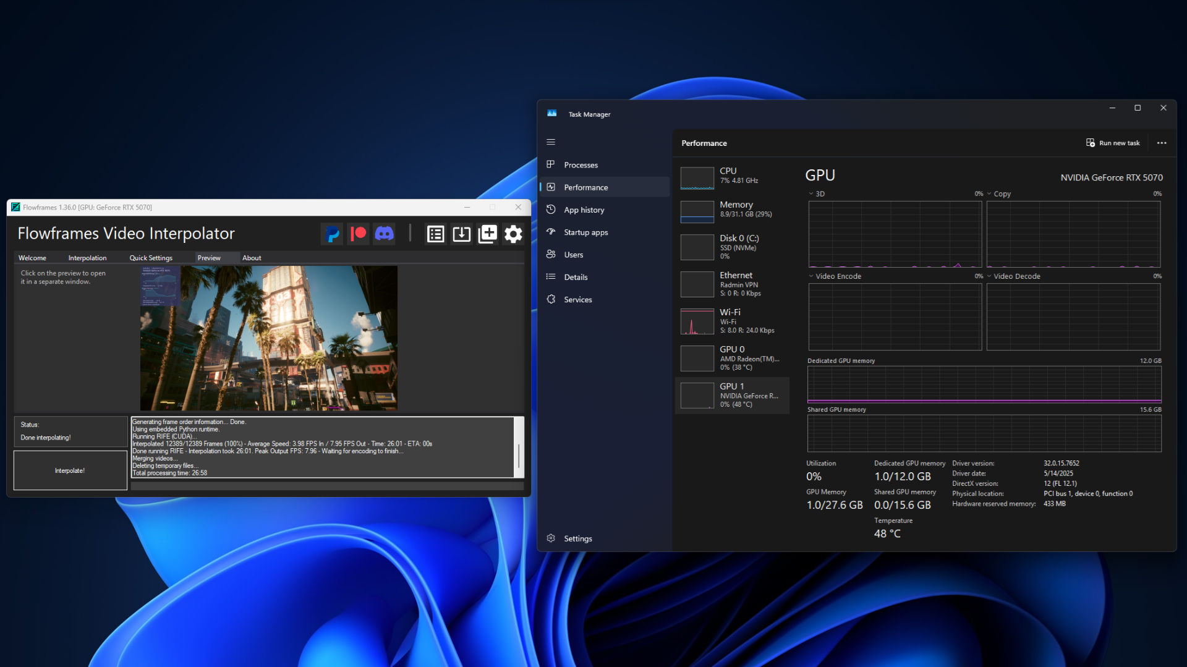
Task: Change the Video Encode graph dropdown
Action: point(835,276)
